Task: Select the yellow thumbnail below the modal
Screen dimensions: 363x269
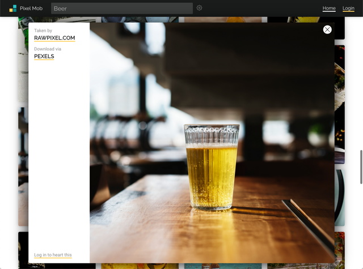Action: point(139,266)
